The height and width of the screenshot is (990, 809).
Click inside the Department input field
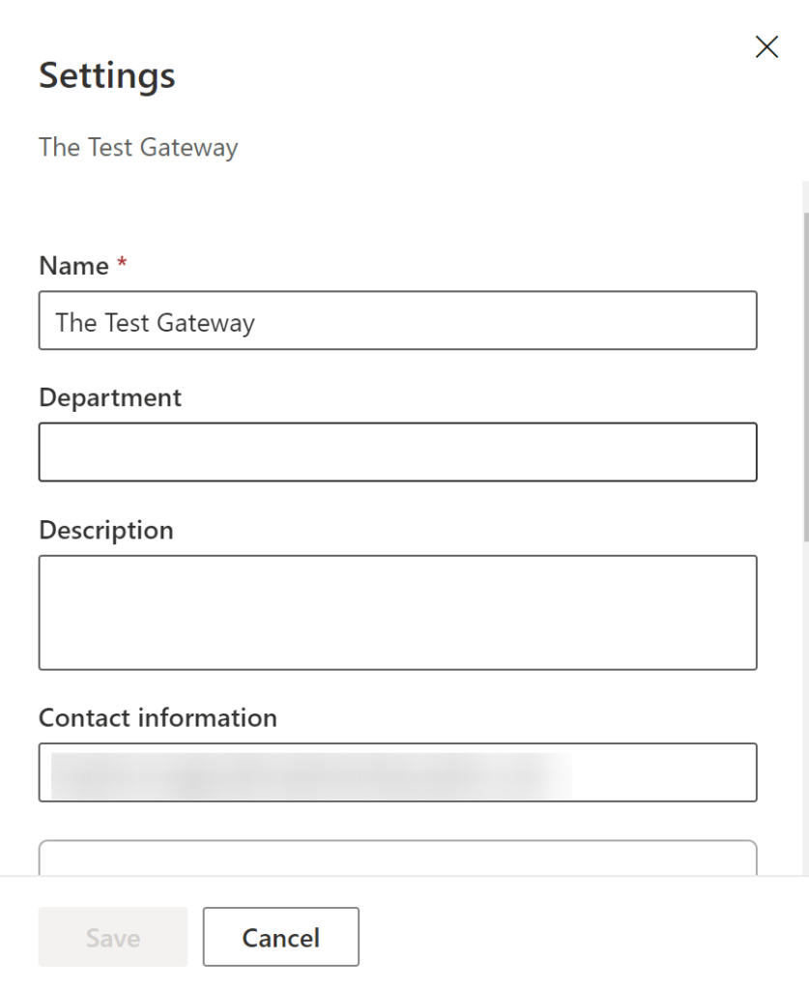pos(396,451)
